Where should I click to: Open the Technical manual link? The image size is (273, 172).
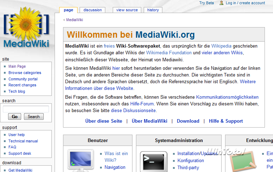[x=23, y=141]
